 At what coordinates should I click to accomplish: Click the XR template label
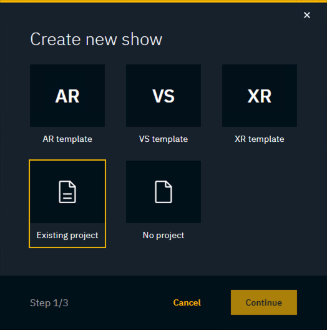click(260, 139)
